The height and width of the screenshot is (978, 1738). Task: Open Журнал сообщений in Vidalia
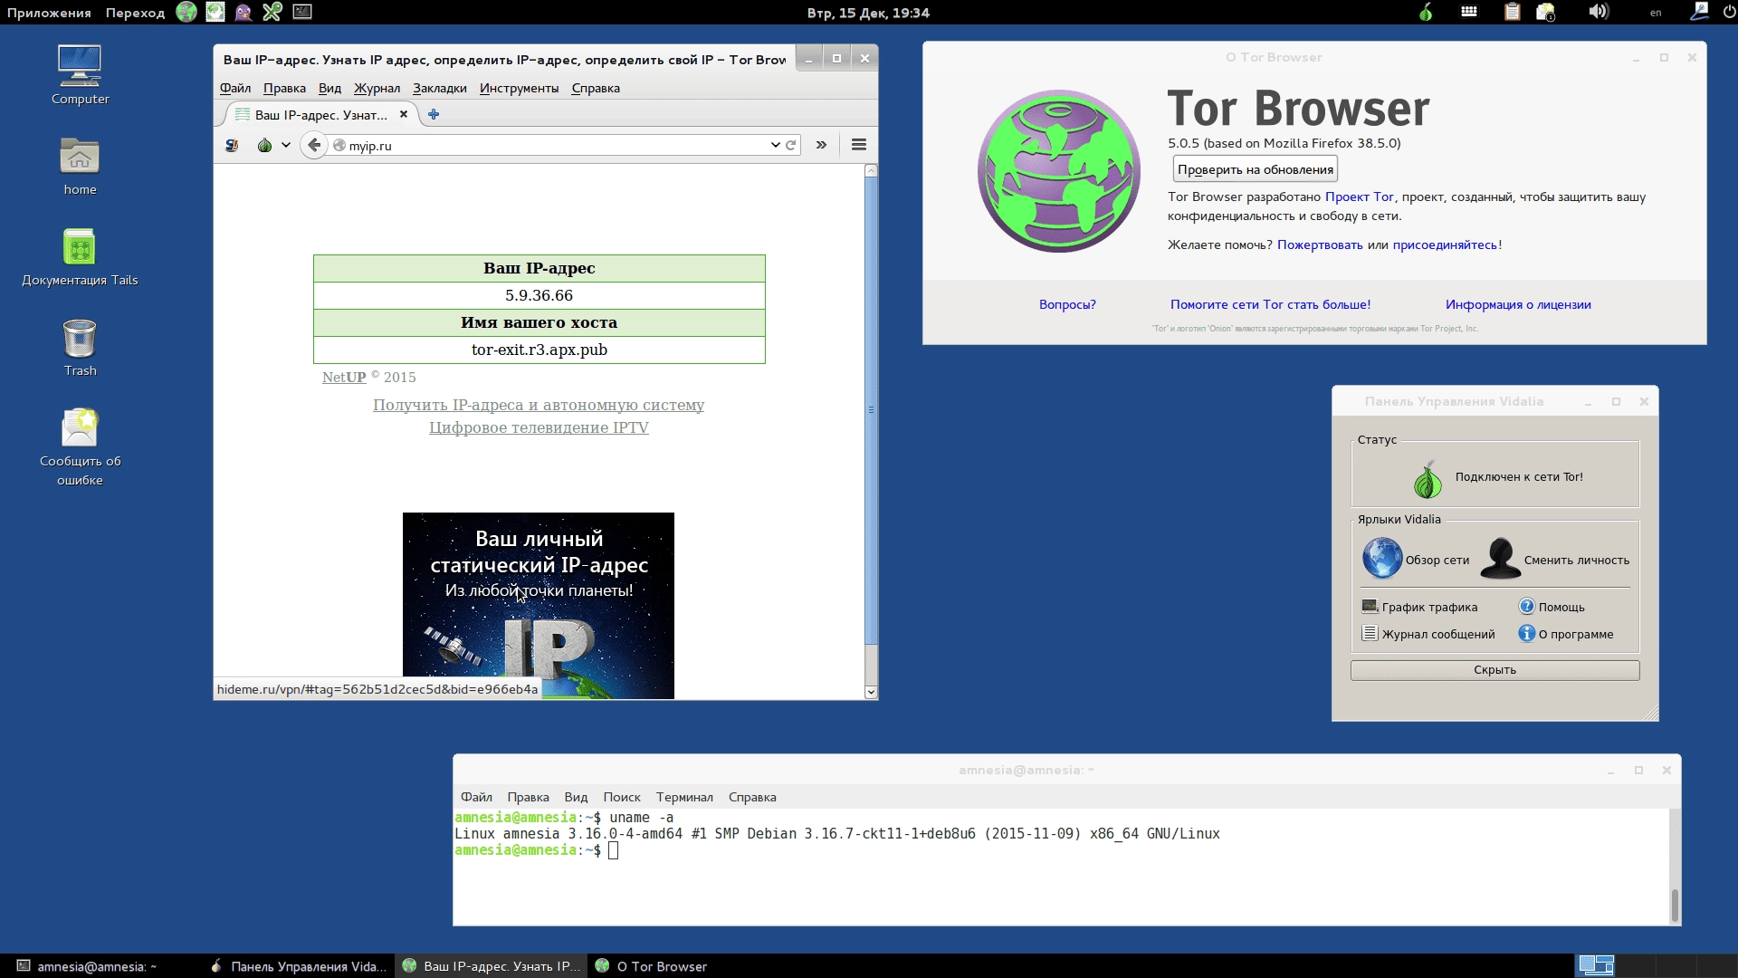click(x=1428, y=634)
